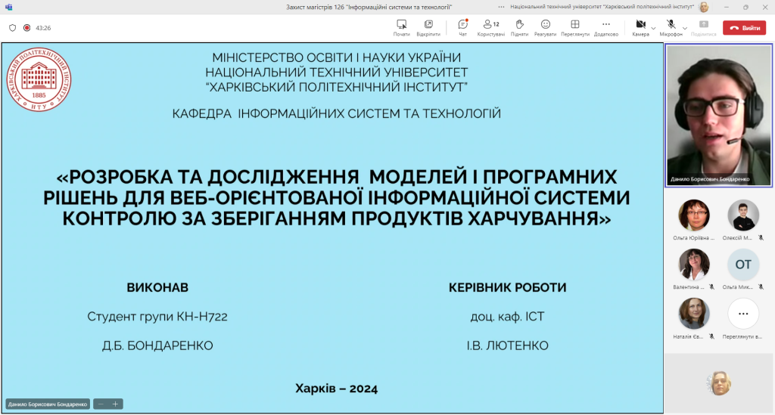Select Данило Борисович Бондаренко video tile
The width and height of the screenshot is (775, 415).
[x=719, y=115]
